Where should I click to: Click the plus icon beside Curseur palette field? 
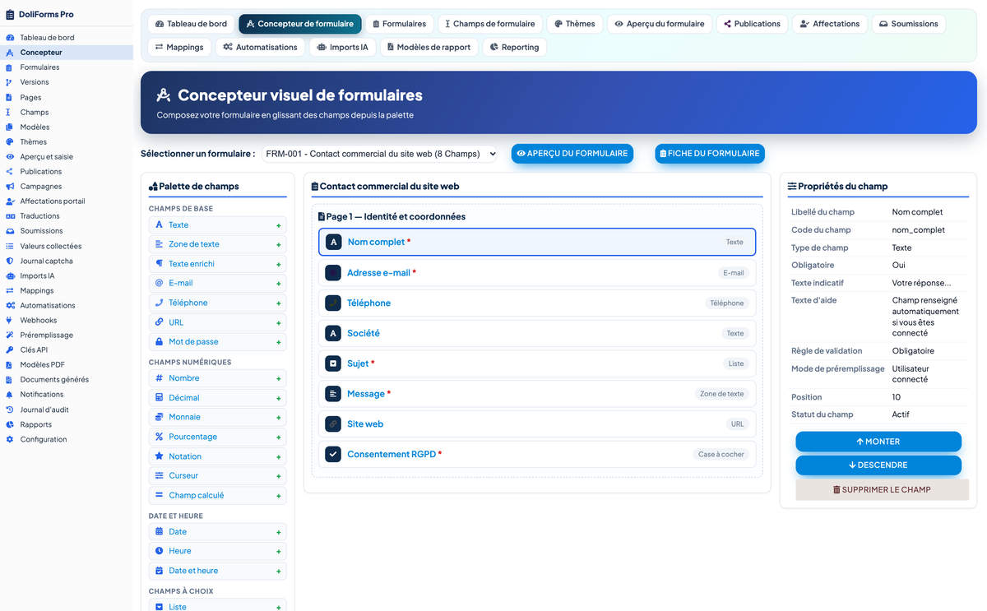point(279,476)
